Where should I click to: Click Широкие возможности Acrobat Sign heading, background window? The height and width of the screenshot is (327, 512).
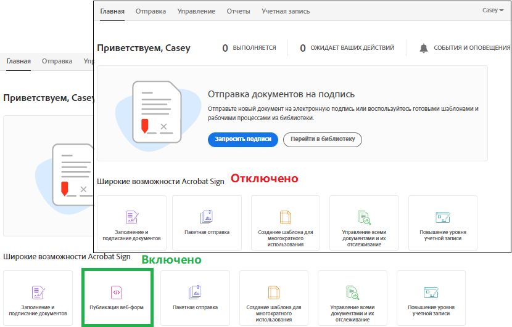click(67, 257)
